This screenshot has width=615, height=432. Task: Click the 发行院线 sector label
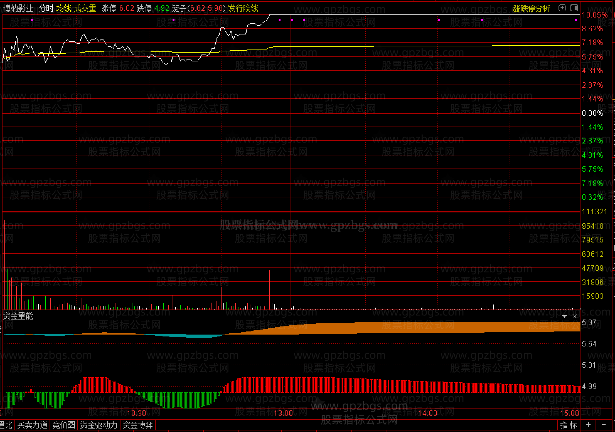[243, 8]
